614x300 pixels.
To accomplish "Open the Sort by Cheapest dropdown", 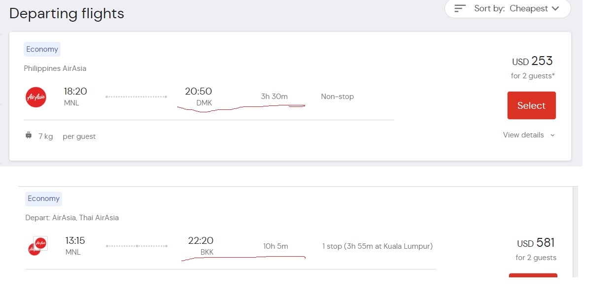I will pos(508,8).
